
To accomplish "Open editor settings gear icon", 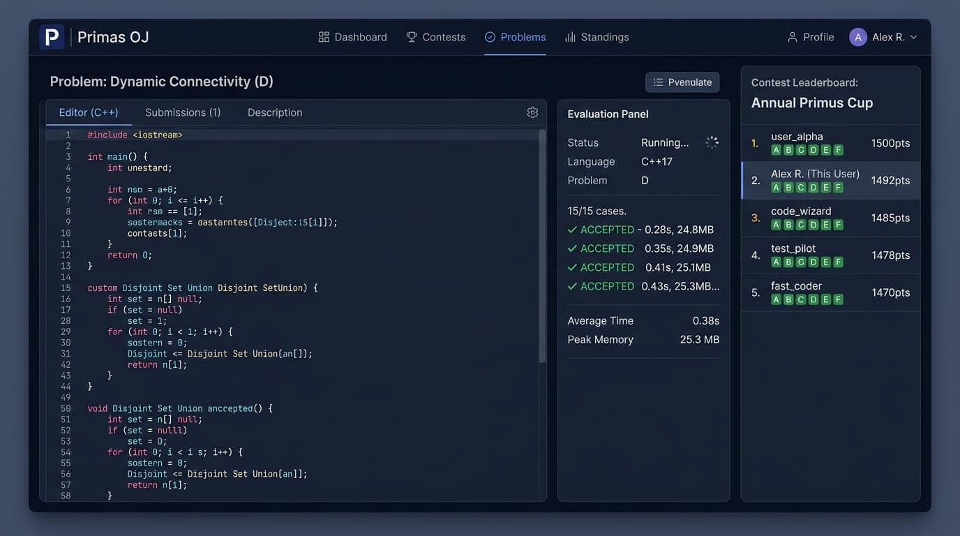I will click(x=532, y=112).
